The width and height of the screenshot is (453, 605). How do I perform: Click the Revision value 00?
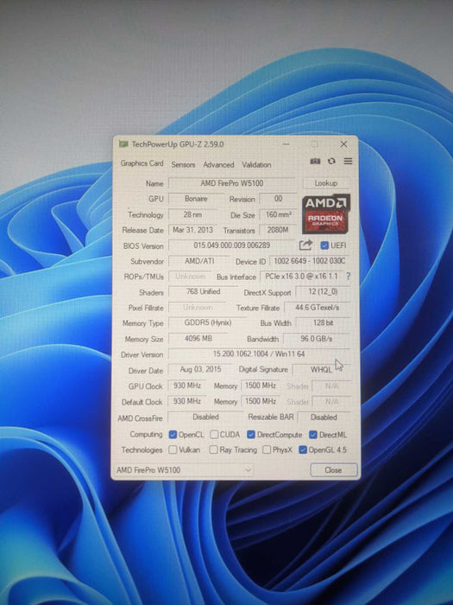[278, 199]
